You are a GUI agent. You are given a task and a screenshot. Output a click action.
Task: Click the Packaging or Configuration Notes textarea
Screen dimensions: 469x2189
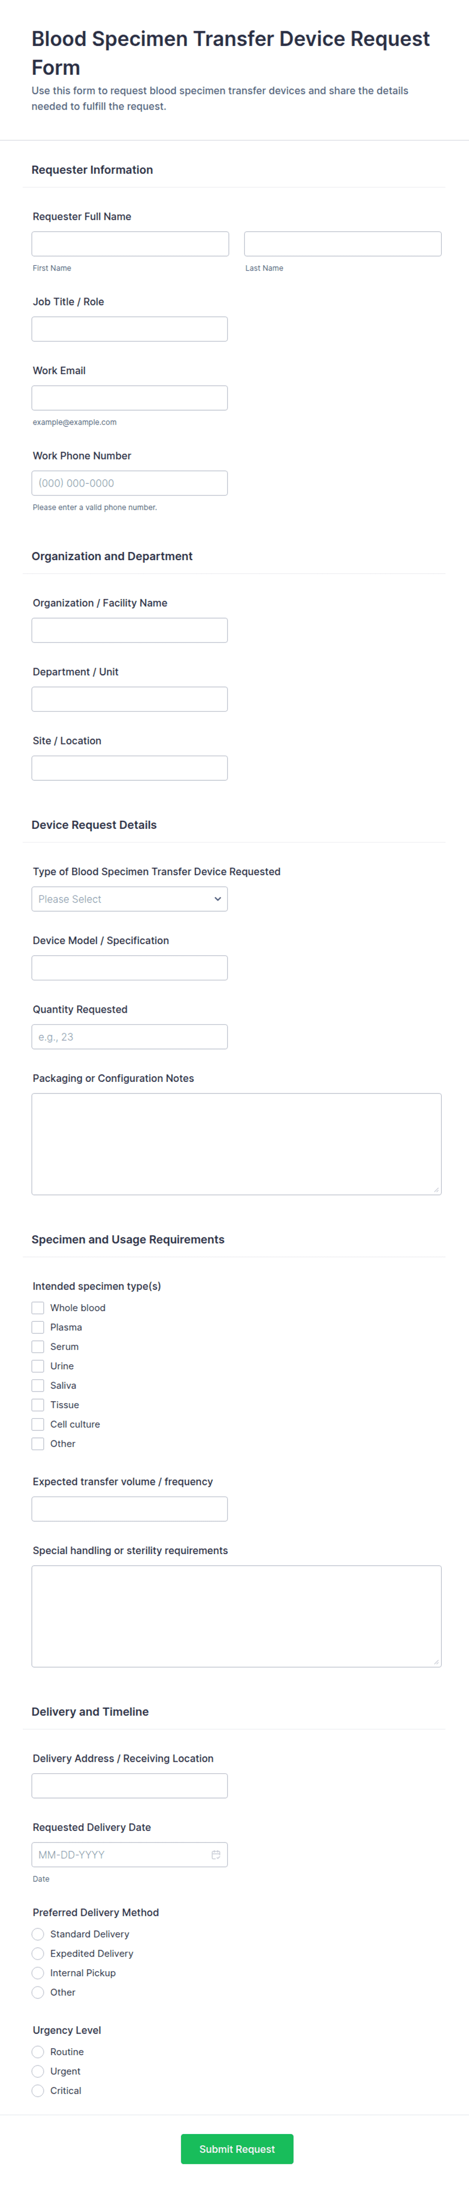(236, 1143)
